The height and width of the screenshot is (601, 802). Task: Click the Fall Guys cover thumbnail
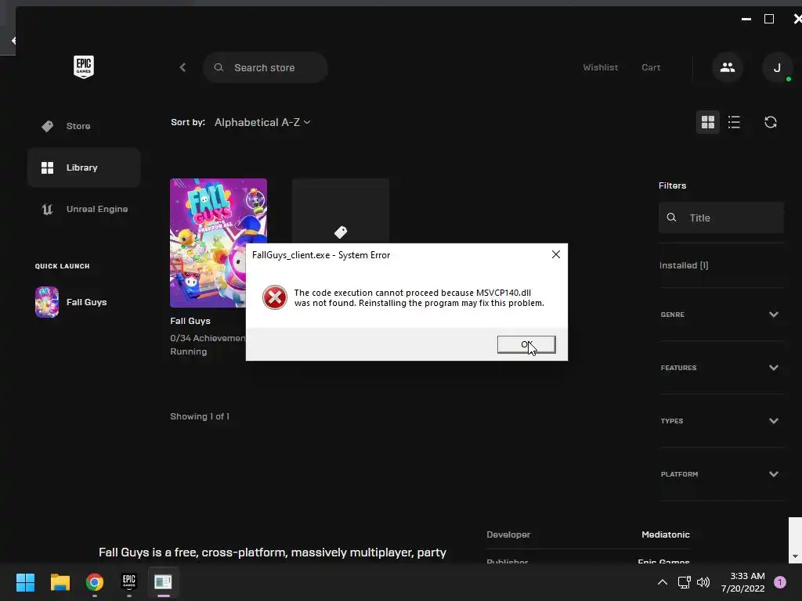[219, 243]
